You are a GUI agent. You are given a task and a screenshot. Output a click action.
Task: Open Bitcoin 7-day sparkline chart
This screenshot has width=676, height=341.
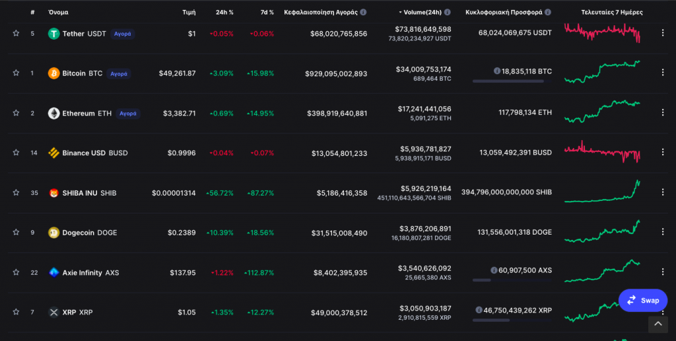(602, 71)
